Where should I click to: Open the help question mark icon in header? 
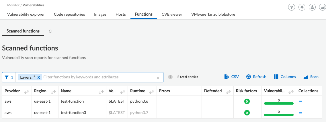(x=292, y=7)
